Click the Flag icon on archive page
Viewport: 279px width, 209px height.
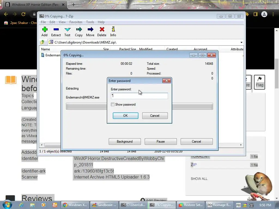(259, 82)
